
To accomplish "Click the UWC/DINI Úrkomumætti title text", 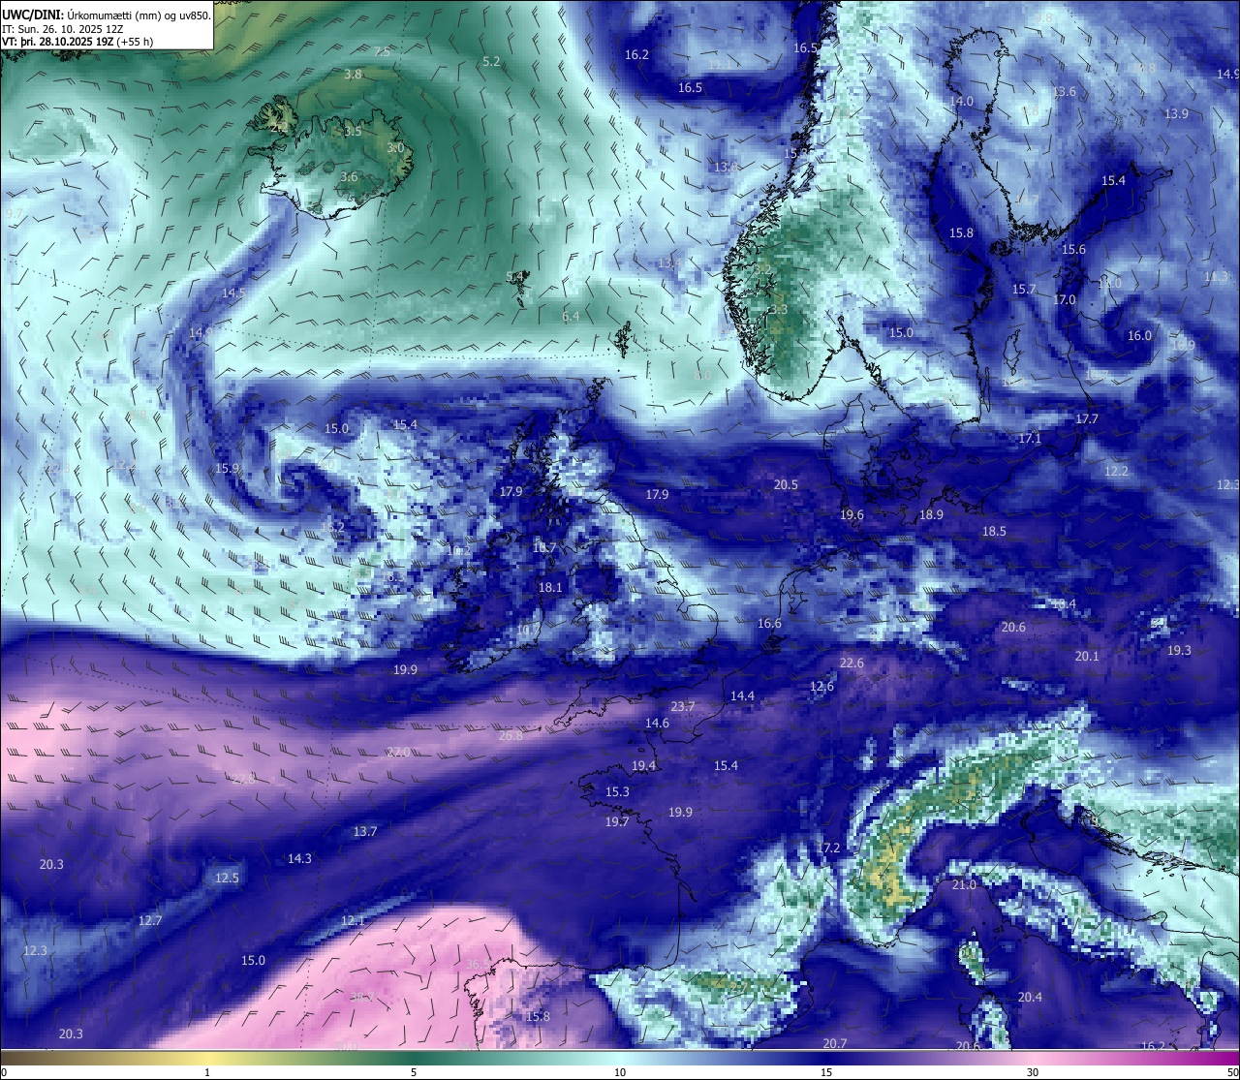I will coord(106,15).
